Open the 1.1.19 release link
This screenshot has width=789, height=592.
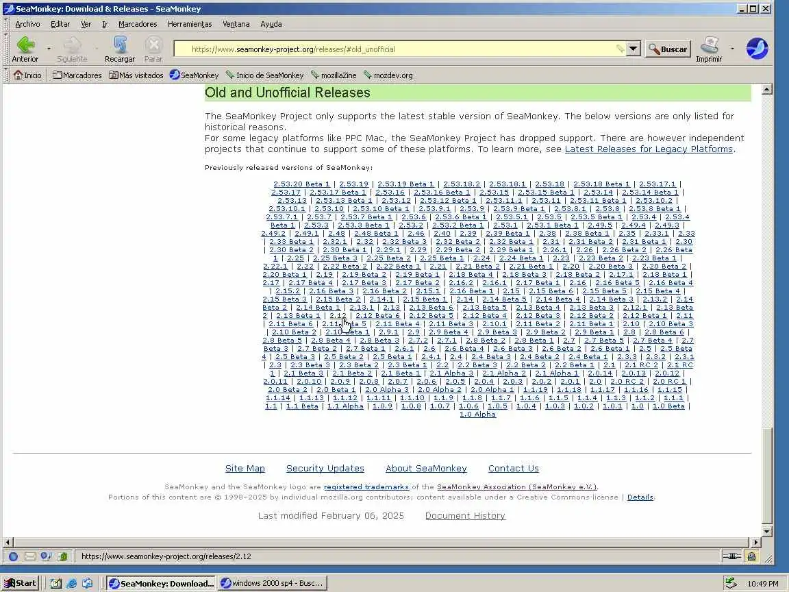pos(536,390)
